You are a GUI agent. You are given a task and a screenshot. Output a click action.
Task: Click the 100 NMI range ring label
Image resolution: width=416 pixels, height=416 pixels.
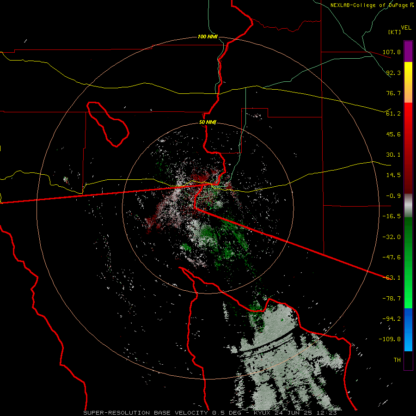point(208,37)
